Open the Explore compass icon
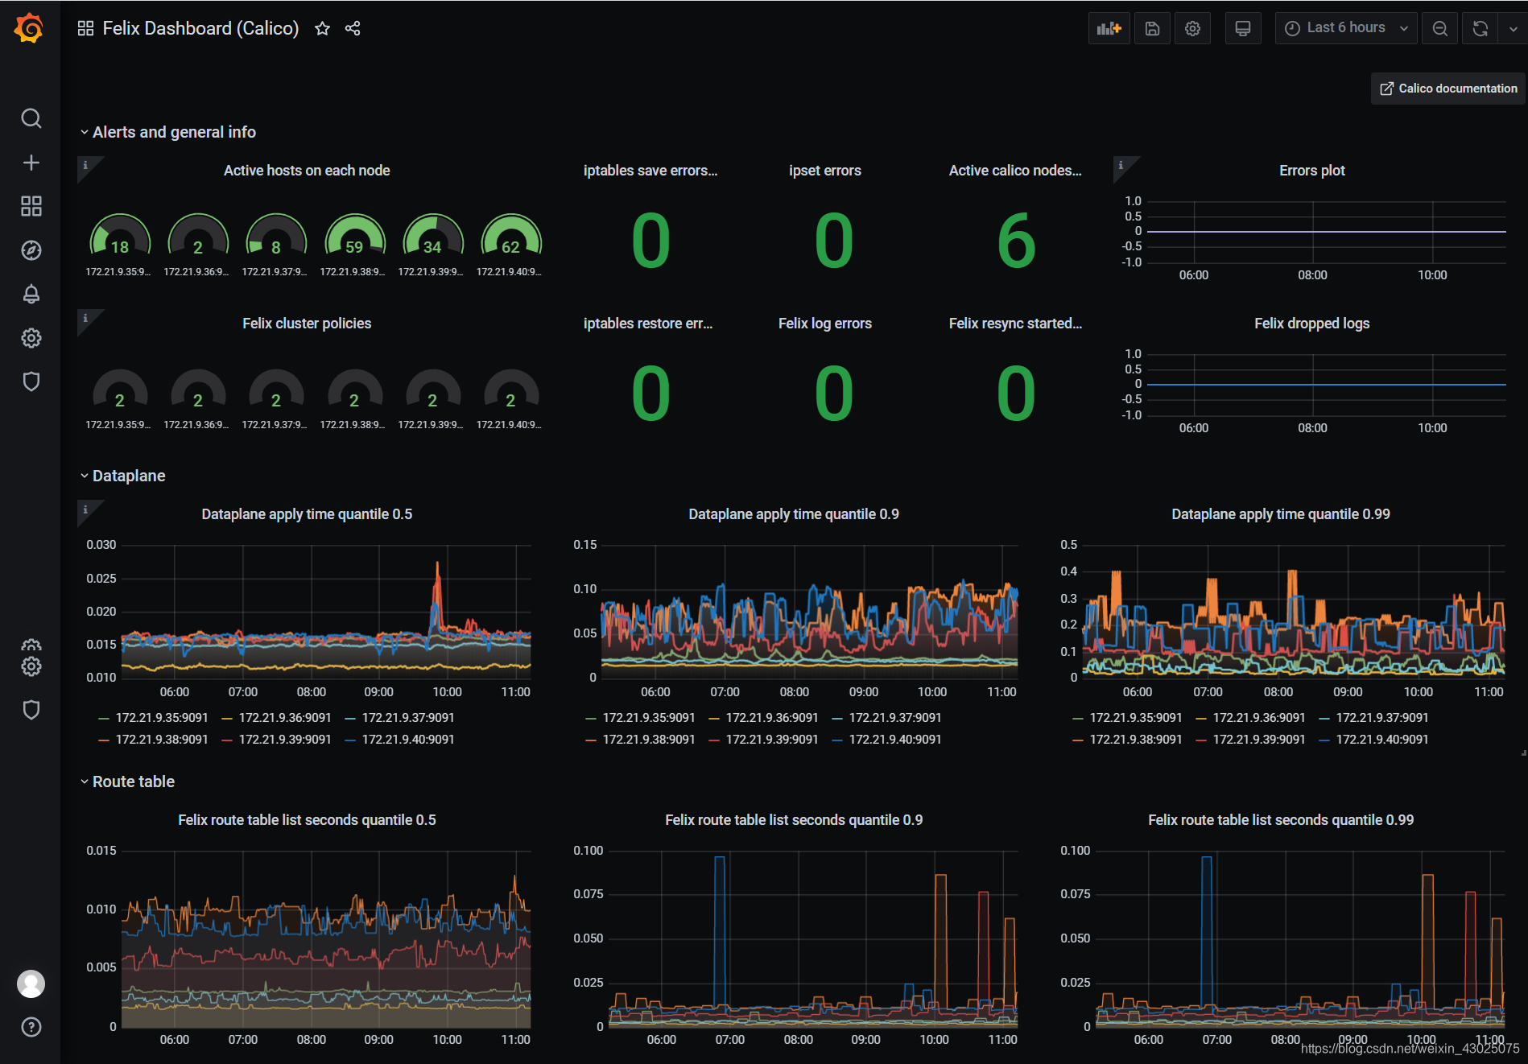Image resolution: width=1528 pixels, height=1064 pixels. tap(31, 250)
